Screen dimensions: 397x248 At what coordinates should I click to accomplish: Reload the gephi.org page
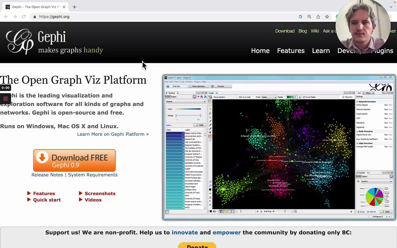click(x=24, y=17)
